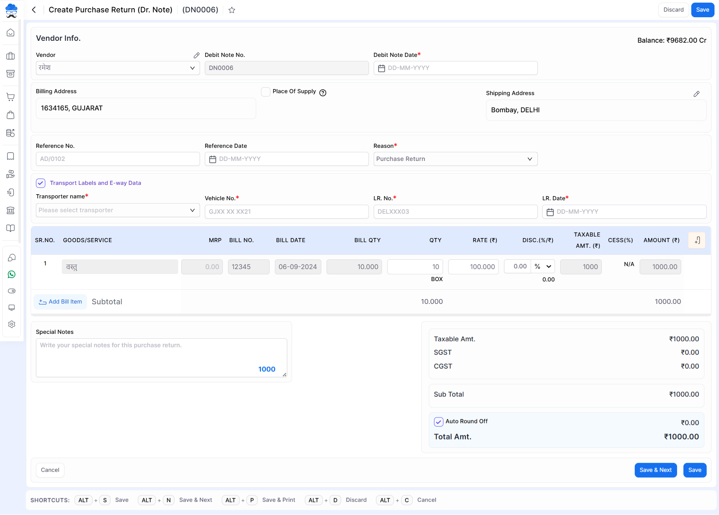
Task: Click the top Discard button
Action: (674, 10)
